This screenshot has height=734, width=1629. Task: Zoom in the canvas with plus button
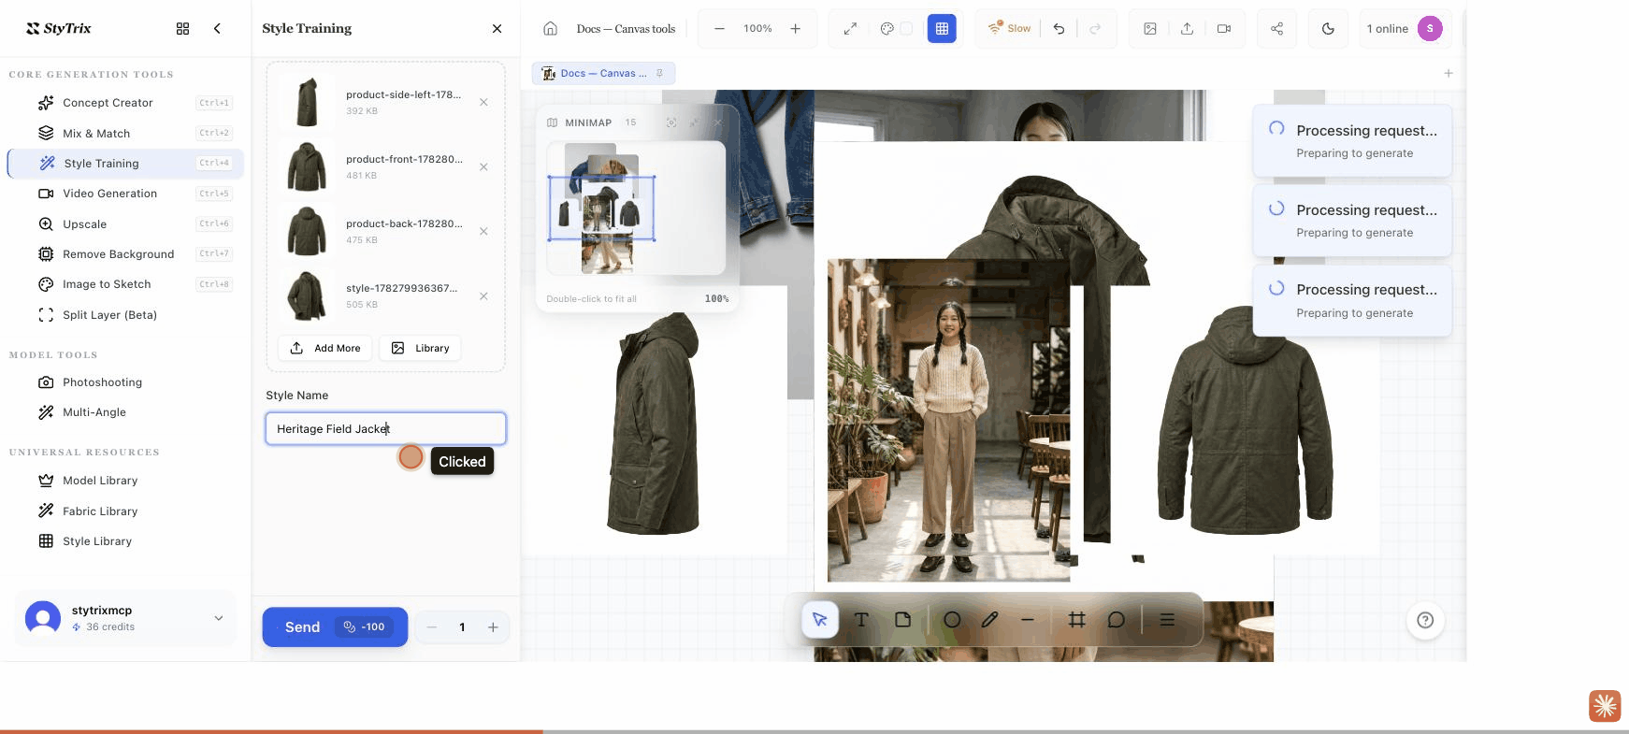pos(796,29)
